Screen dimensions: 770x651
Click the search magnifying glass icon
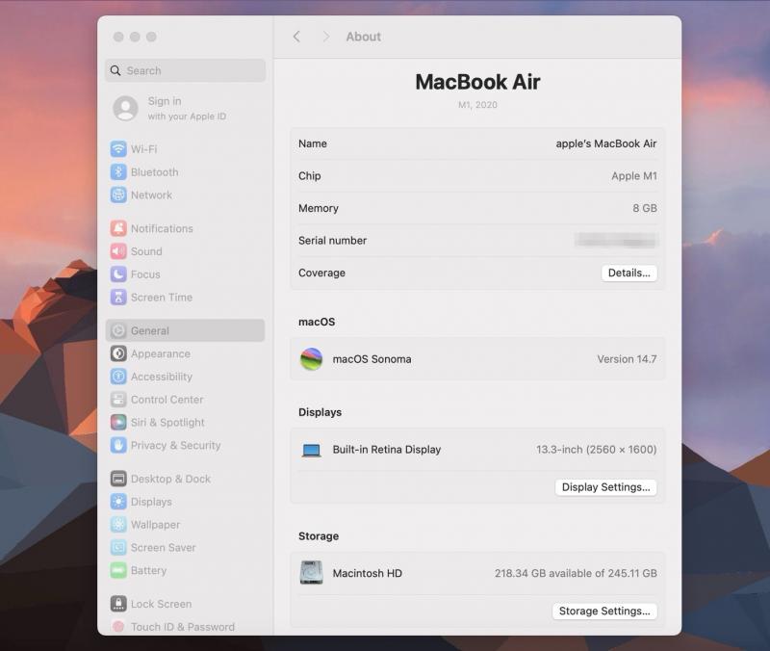click(x=115, y=70)
